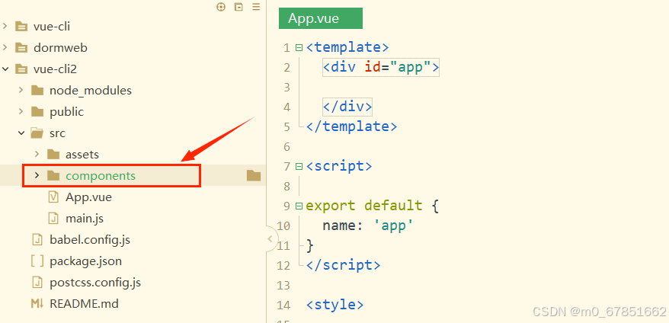Viewport: 669px width, 323px height.
Task: Click the closing script tag on line 12
Action: click(x=343, y=265)
